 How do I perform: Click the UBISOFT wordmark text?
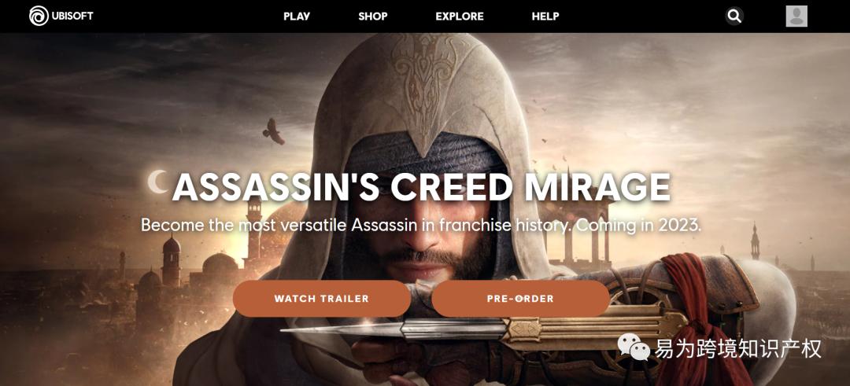pyautogui.click(x=72, y=17)
